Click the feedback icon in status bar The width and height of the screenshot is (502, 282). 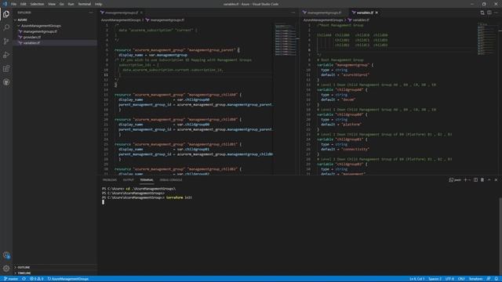tap(489, 279)
